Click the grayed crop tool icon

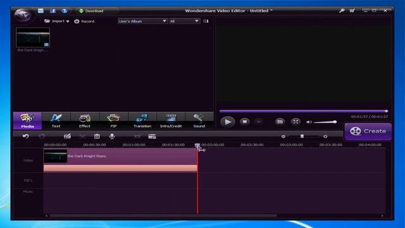click(x=137, y=136)
